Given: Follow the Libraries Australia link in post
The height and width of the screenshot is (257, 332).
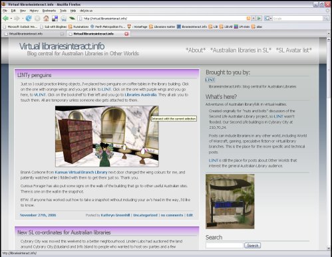Looking at the screenshot, I should click(x=140, y=95).
